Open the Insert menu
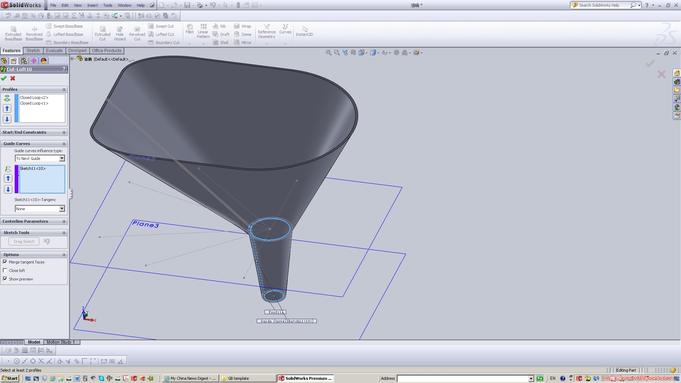 click(x=92, y=5)
